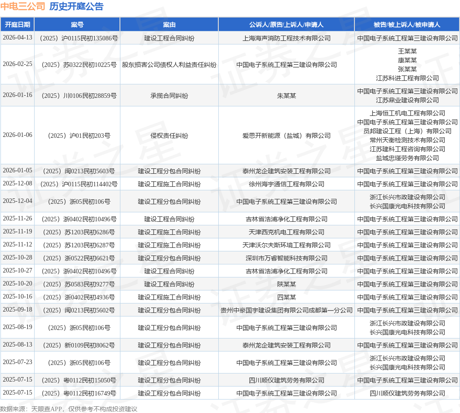460x413 pixels.
Task: Click plaintiff 陕某某
Action: coord(286,284)
